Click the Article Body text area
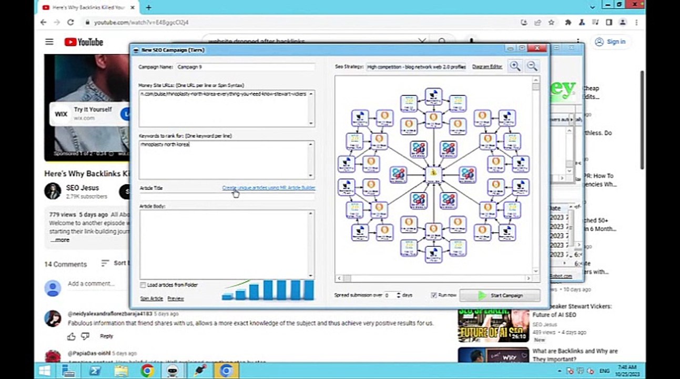This screenshot has width=680, height=379. tap(227, 244)
